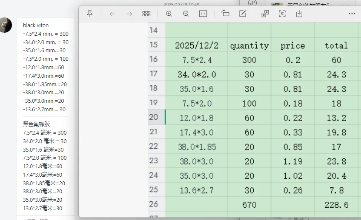Rotate the image
This screenshot has width=361, height=220.
tap(225, 14)
